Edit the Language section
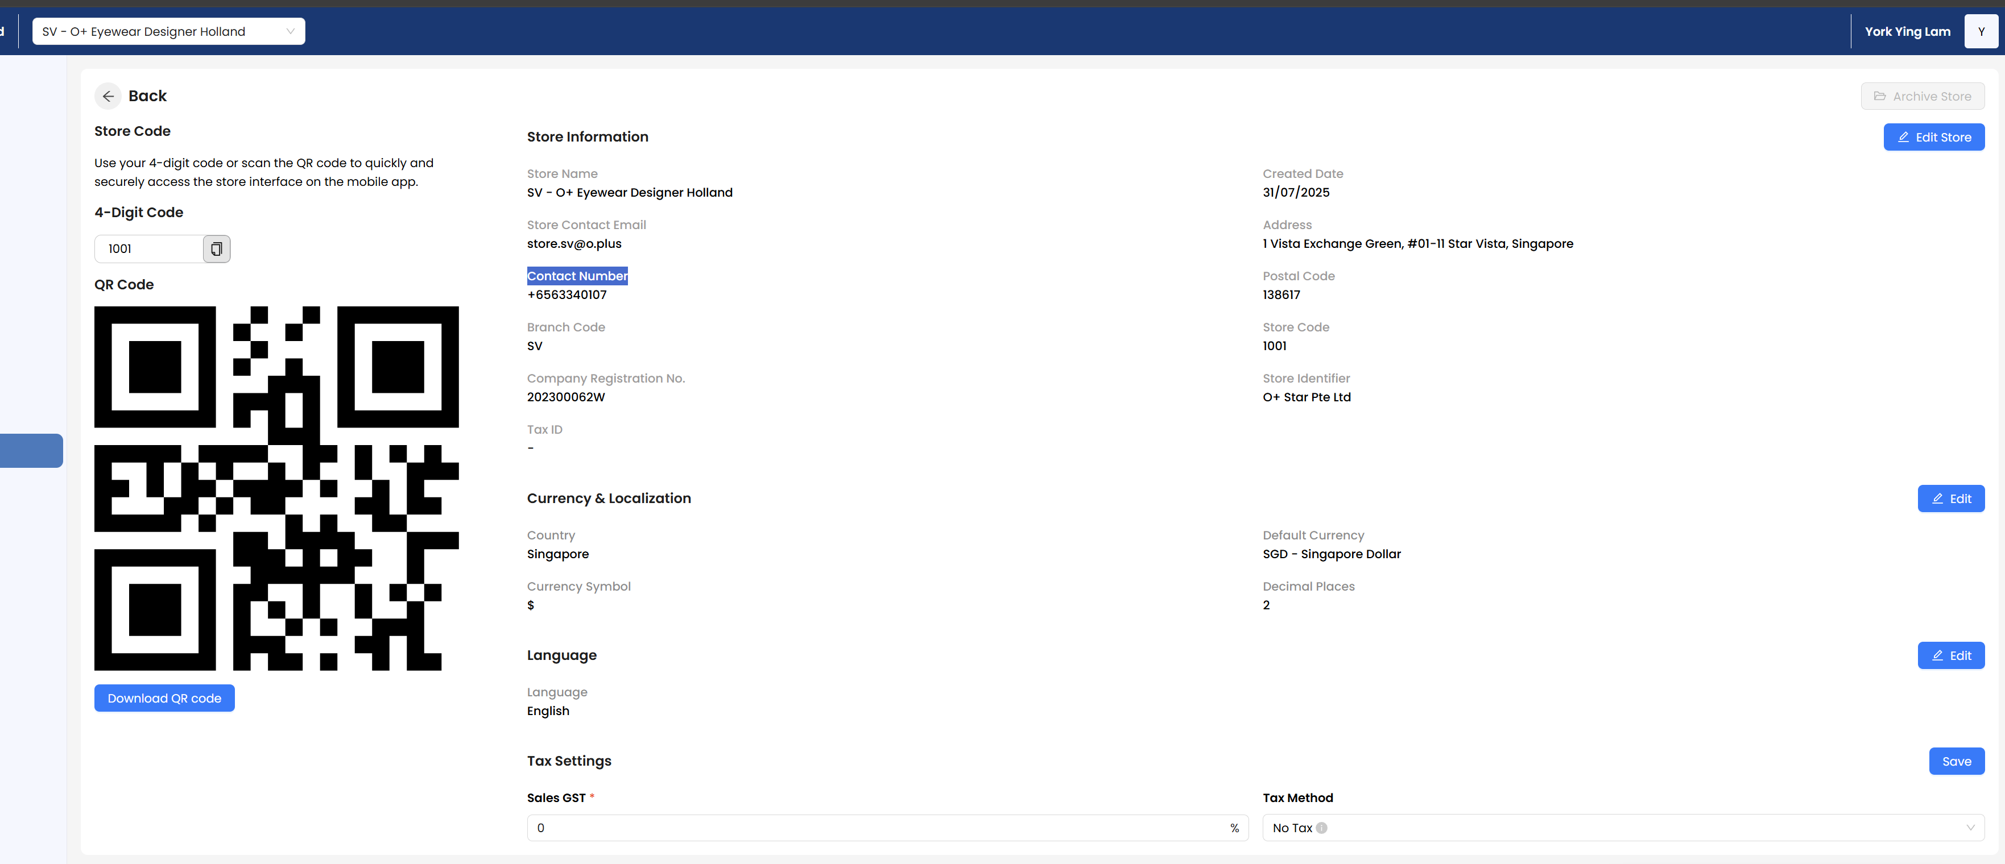Viewport: 2005px width, 864px height. tap(1950, 655)
